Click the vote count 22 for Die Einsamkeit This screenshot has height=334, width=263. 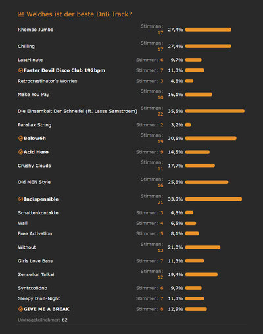point(160,114)
